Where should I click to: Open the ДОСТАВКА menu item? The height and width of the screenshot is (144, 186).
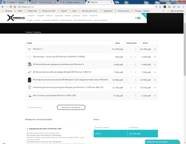(58, 15)
